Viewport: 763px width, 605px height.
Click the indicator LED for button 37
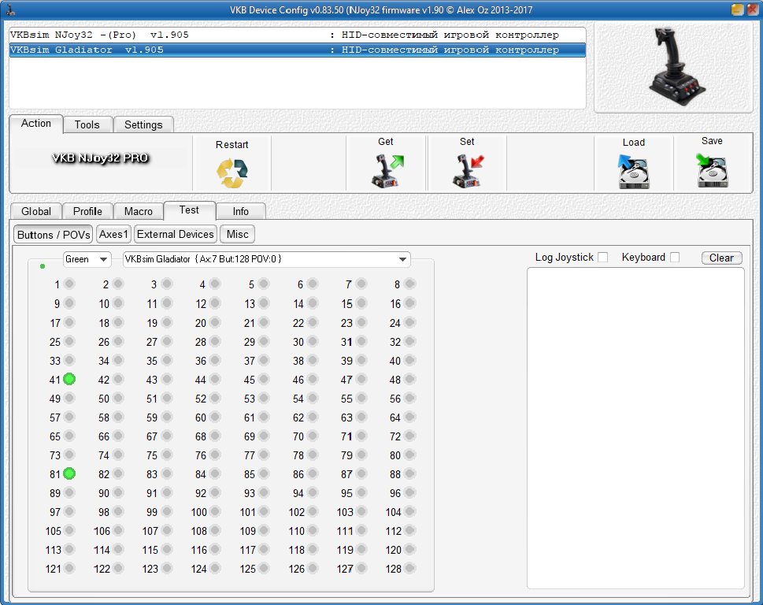(x=265, y=360)
